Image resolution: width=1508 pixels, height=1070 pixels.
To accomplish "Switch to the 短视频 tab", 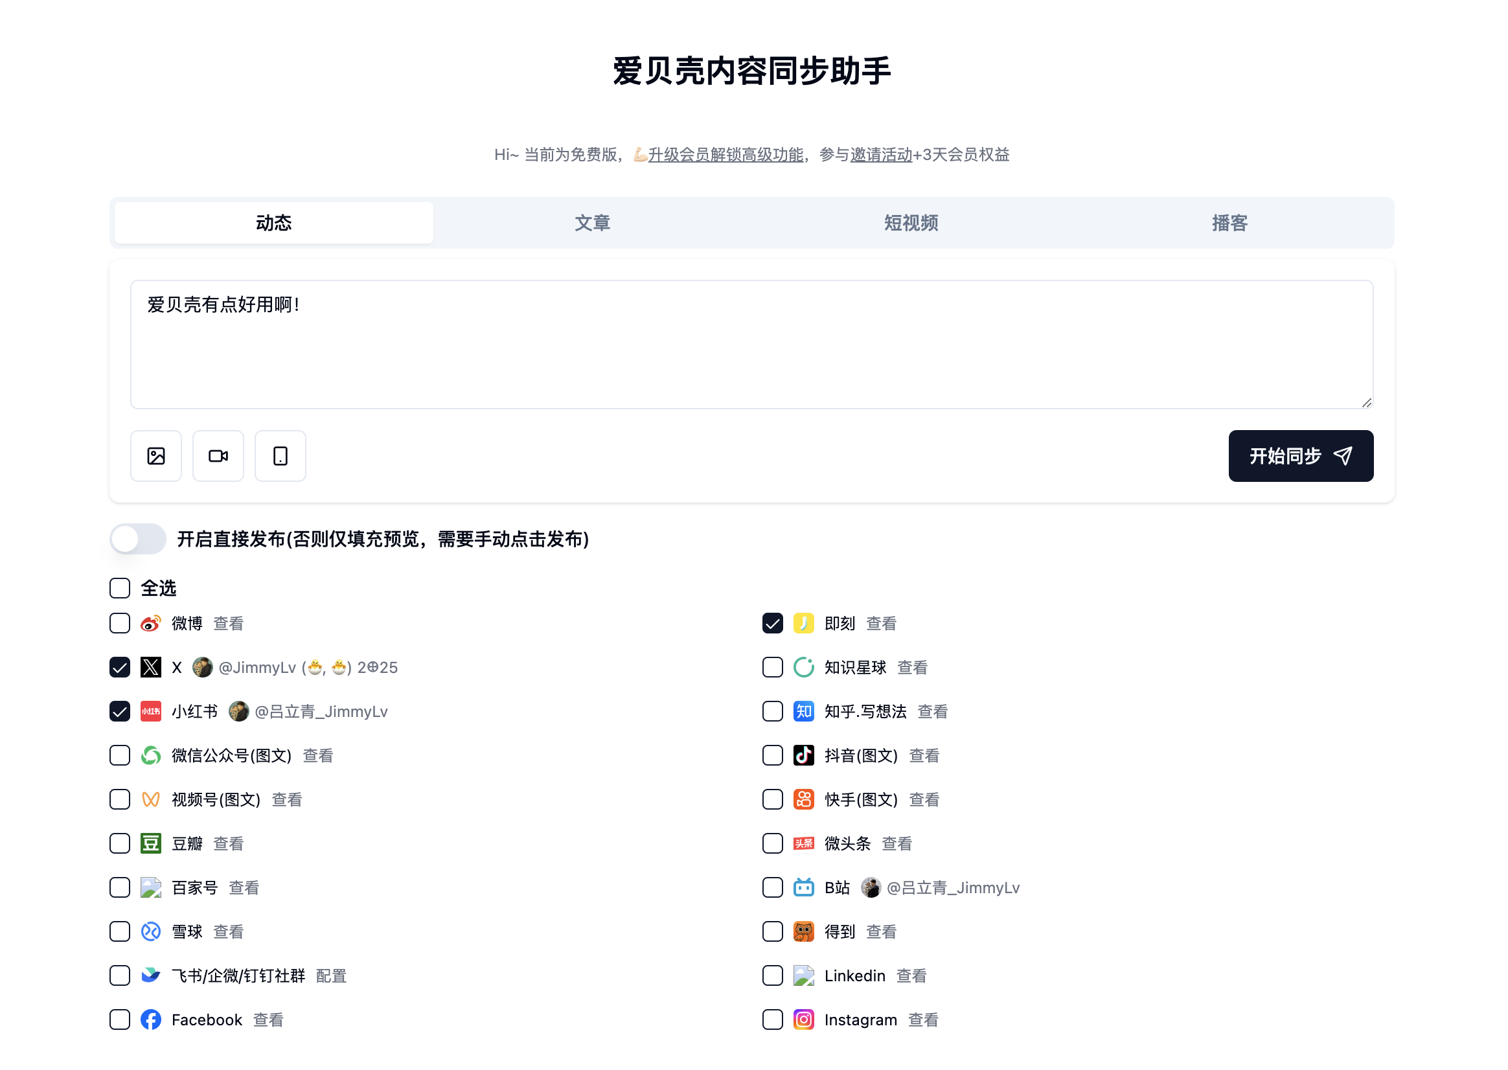I will point(912,223).
